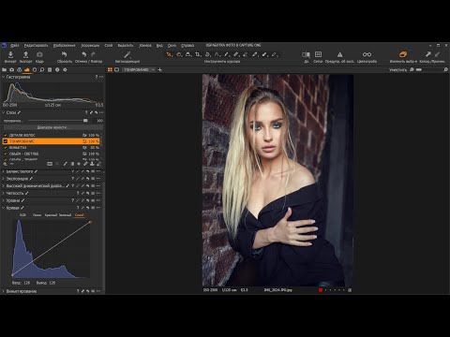Open three-dots menu of Экспозиция panel
The width and height of the screenshot is (450, 337).
(x=98, y=179)
